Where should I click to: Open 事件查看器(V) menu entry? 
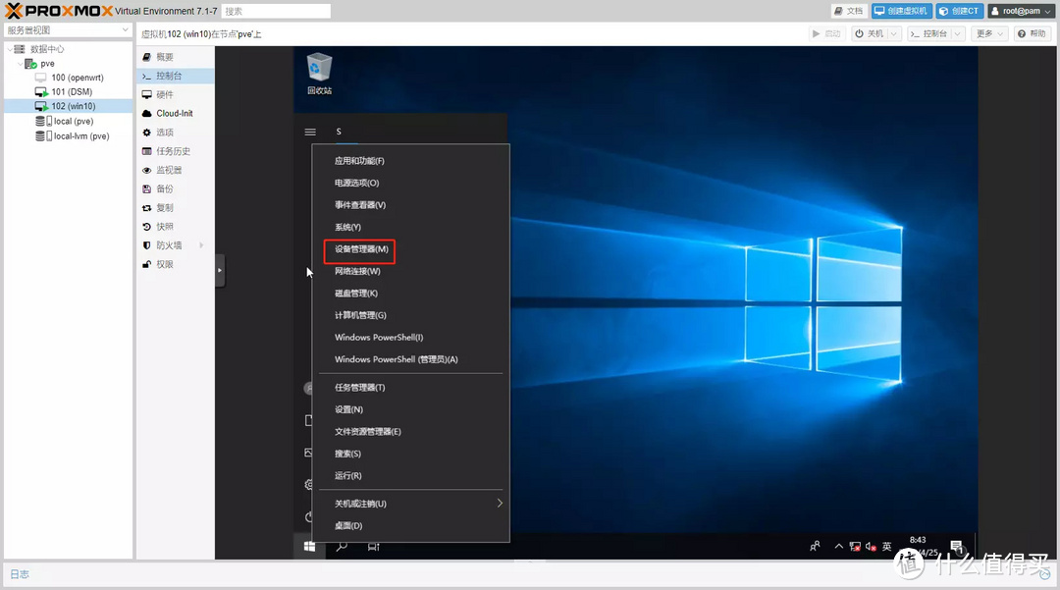359,205
